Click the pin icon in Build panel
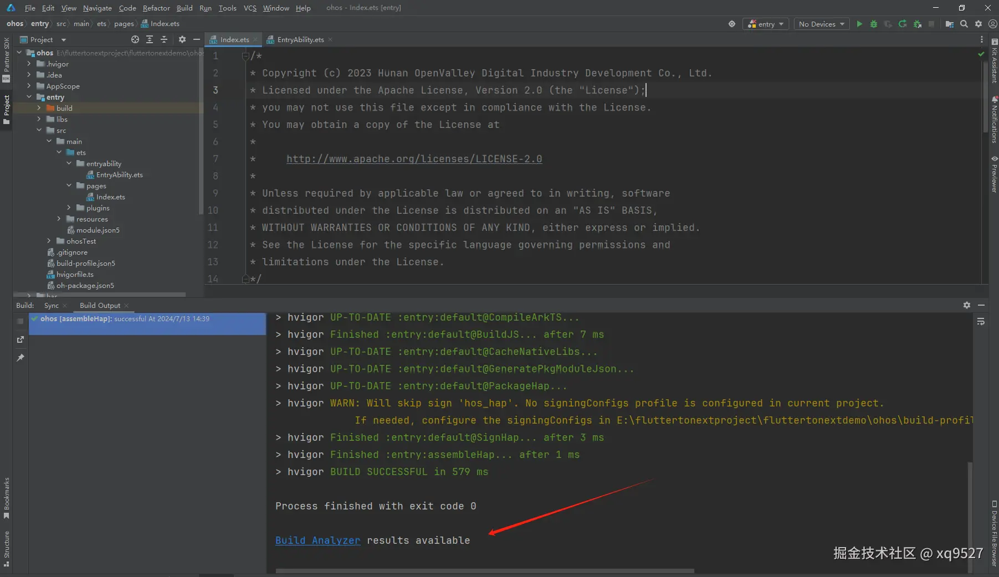 point(21,358)
